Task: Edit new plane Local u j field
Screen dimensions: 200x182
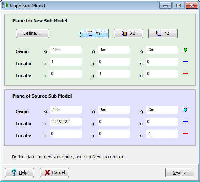Action: 114,62
